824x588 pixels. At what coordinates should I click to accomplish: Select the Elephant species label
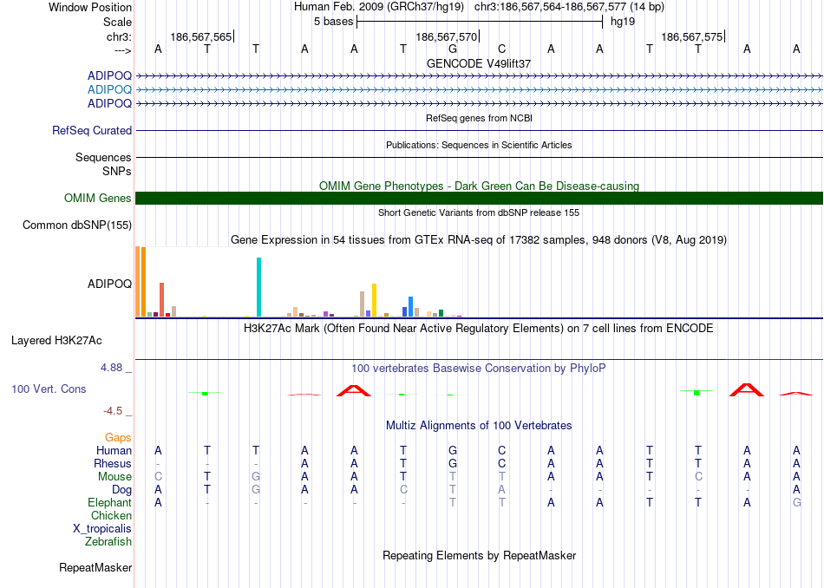109,502
